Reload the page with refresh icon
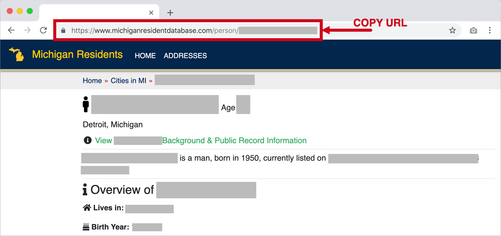This screenshot has height=236, width=501. pos(43,30)
